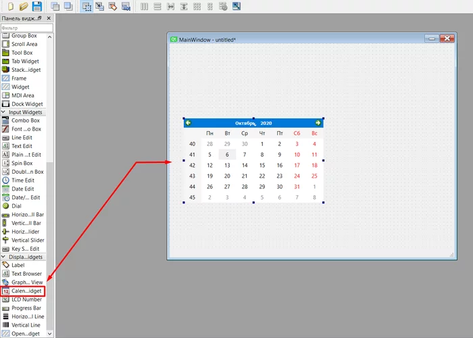Click the Send to Back toolbar icon

tap(68, 6)
